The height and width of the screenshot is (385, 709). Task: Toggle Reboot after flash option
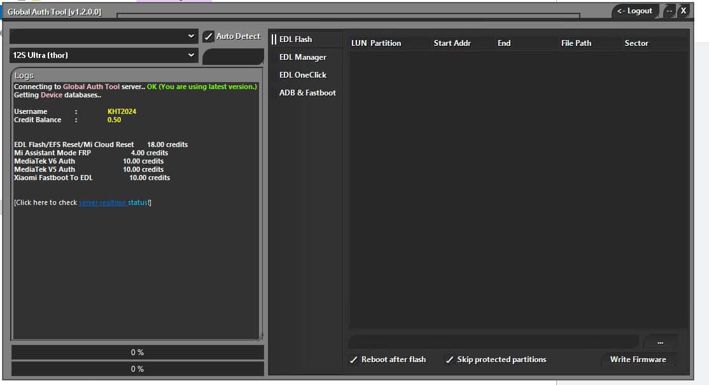click(x=388, y=360)
